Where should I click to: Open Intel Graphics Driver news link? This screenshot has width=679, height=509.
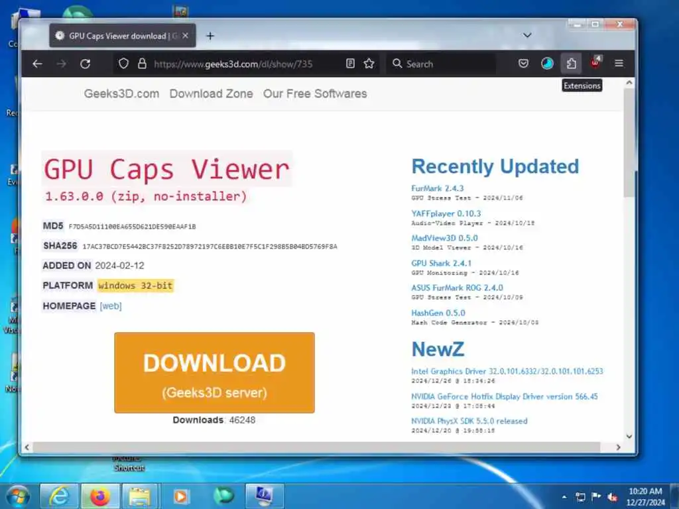pos(507,371)
